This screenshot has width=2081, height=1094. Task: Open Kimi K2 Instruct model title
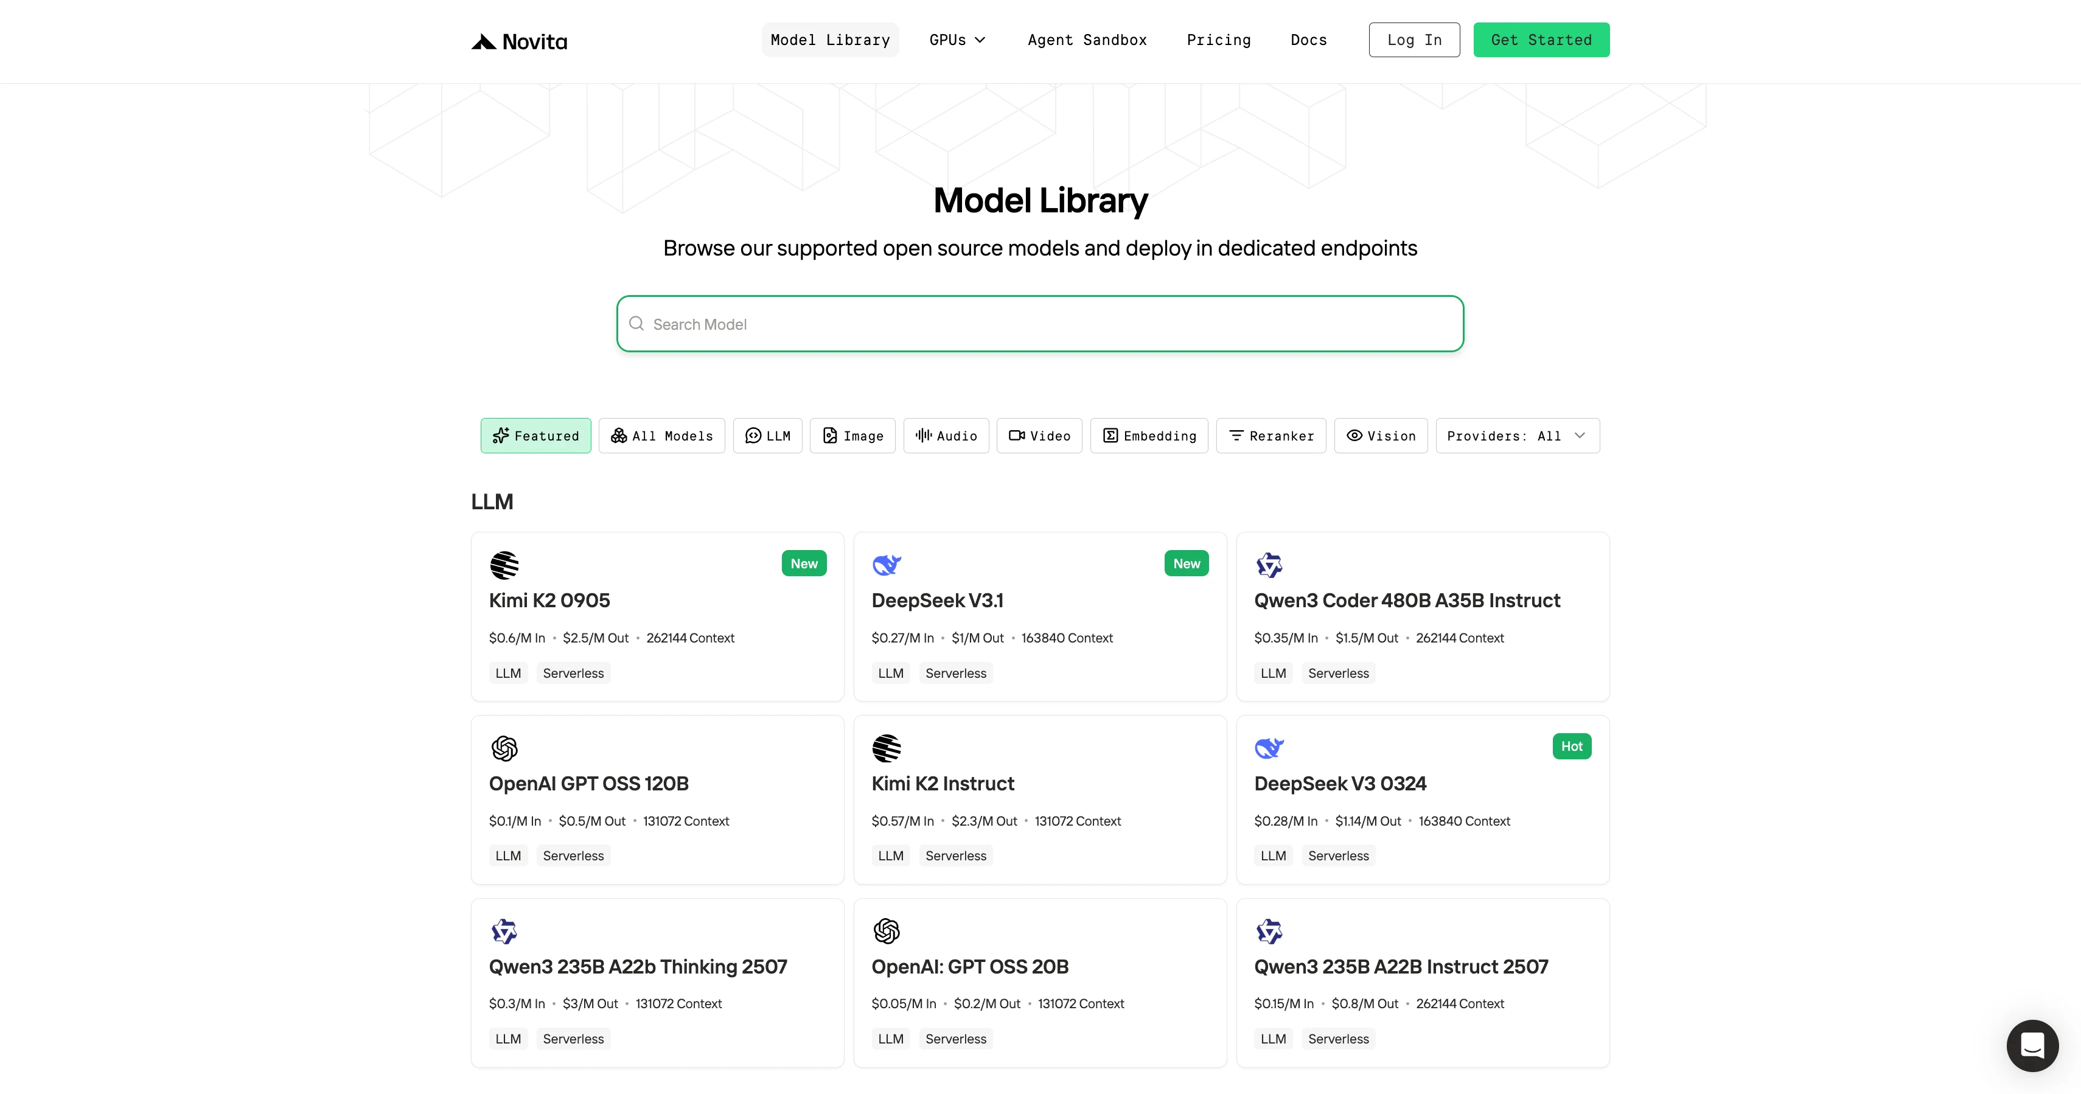point(943,784)
